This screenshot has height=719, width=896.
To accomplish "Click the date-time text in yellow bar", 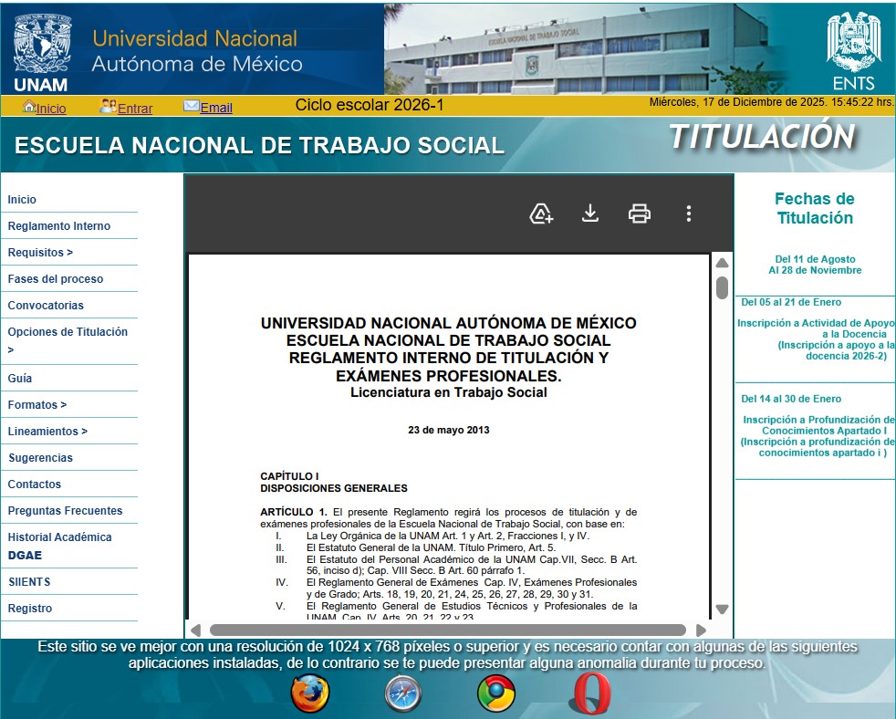I will [771, 102].
